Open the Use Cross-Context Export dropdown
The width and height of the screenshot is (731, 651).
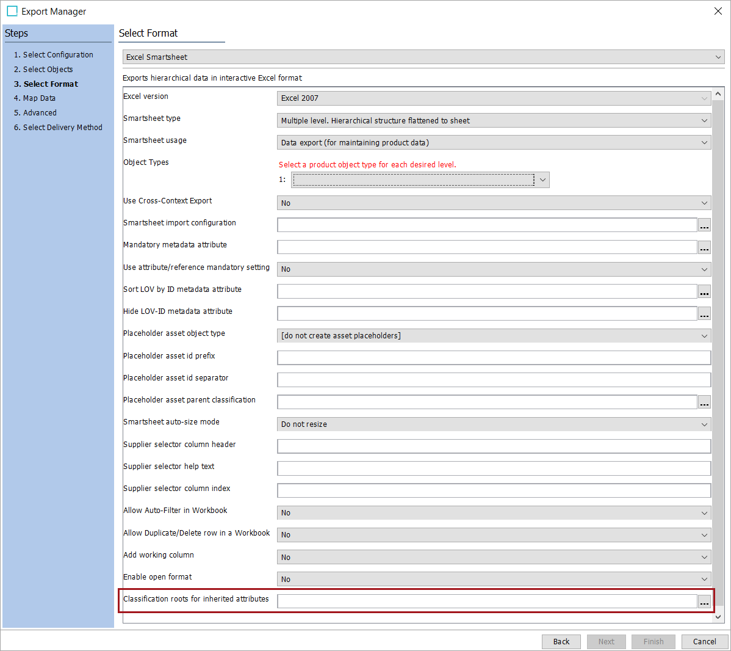tap(494, 203)
